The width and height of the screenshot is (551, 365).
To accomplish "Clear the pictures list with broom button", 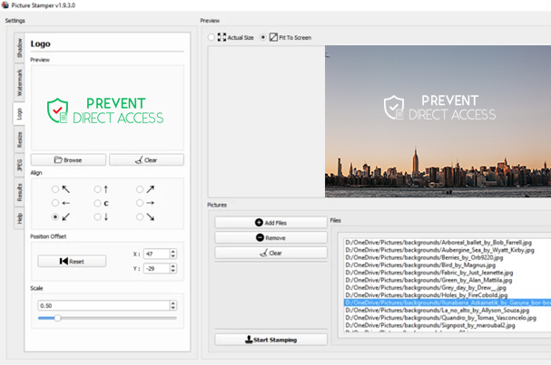I will (x=270, y=253).
